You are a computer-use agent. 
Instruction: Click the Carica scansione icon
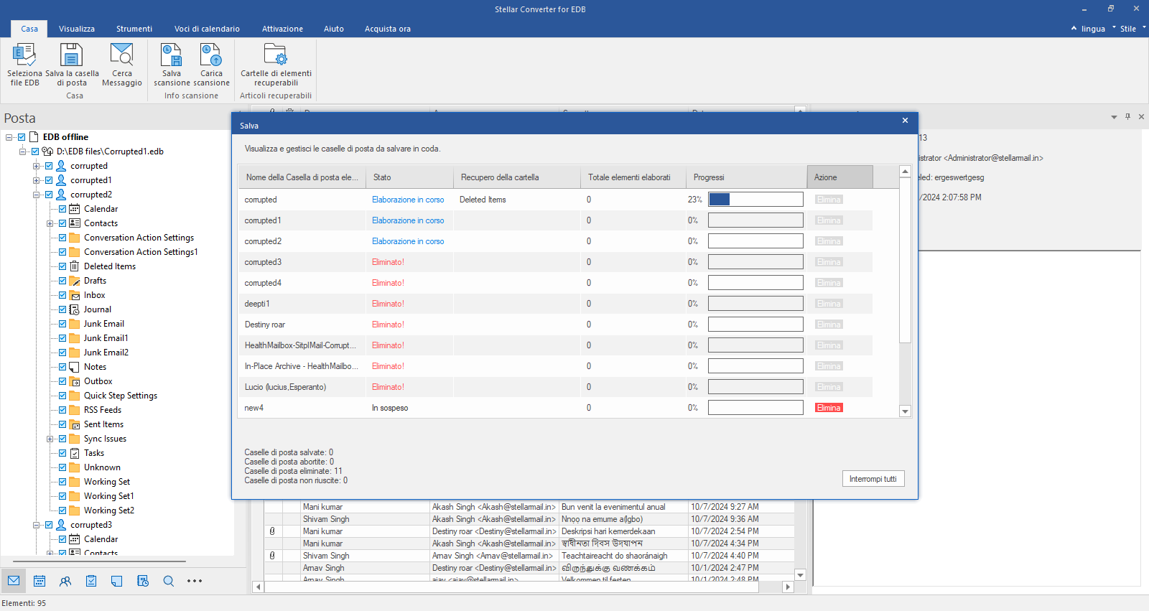tap(211, 55)
